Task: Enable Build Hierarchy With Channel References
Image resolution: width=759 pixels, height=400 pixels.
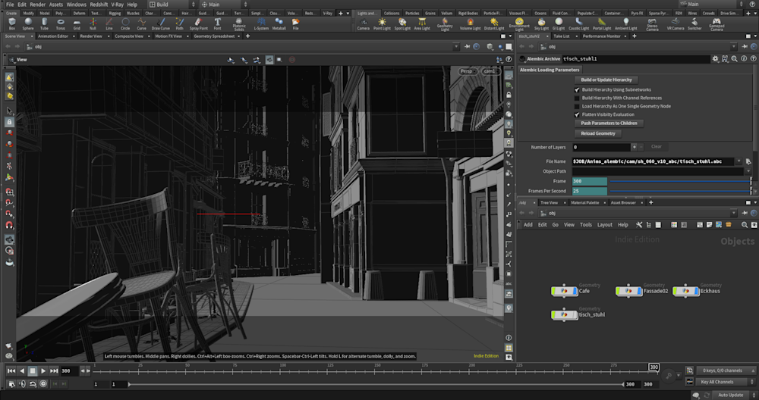Action: click(578, 98)
